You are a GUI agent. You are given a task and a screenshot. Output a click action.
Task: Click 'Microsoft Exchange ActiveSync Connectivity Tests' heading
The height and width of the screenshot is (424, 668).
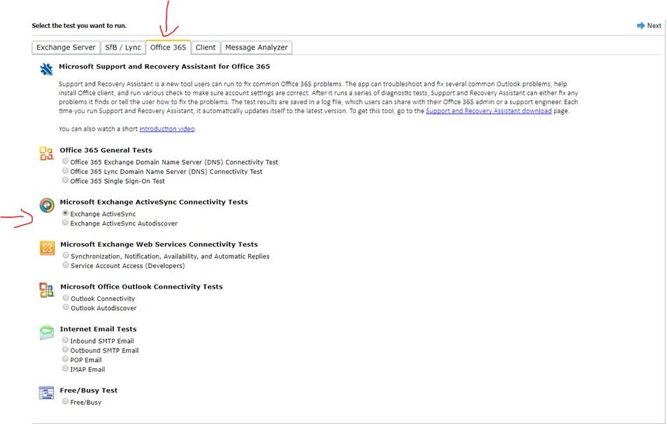[x=154, y=202]
